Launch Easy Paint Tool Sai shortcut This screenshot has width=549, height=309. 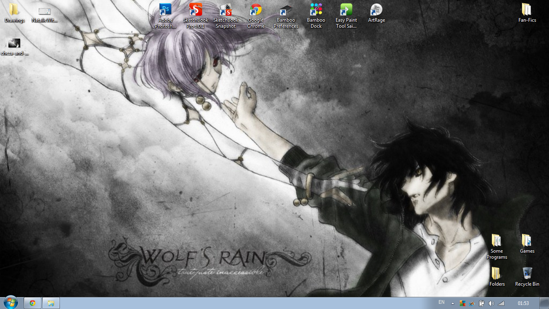coord(346,10)
